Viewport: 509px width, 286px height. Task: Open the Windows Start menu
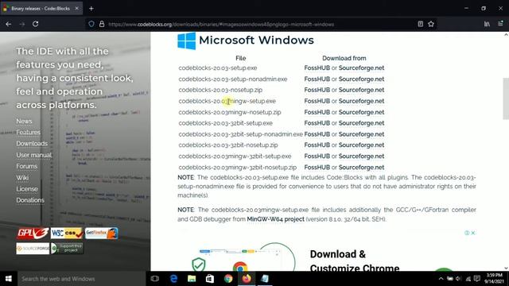click(x=9, y=279)
